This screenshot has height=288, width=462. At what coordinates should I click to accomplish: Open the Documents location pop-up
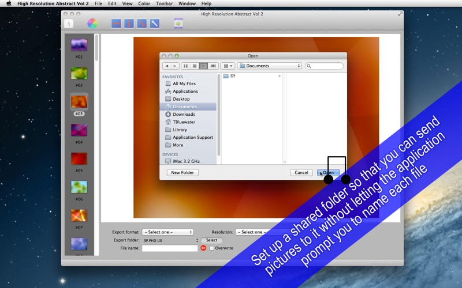[270, 66]
